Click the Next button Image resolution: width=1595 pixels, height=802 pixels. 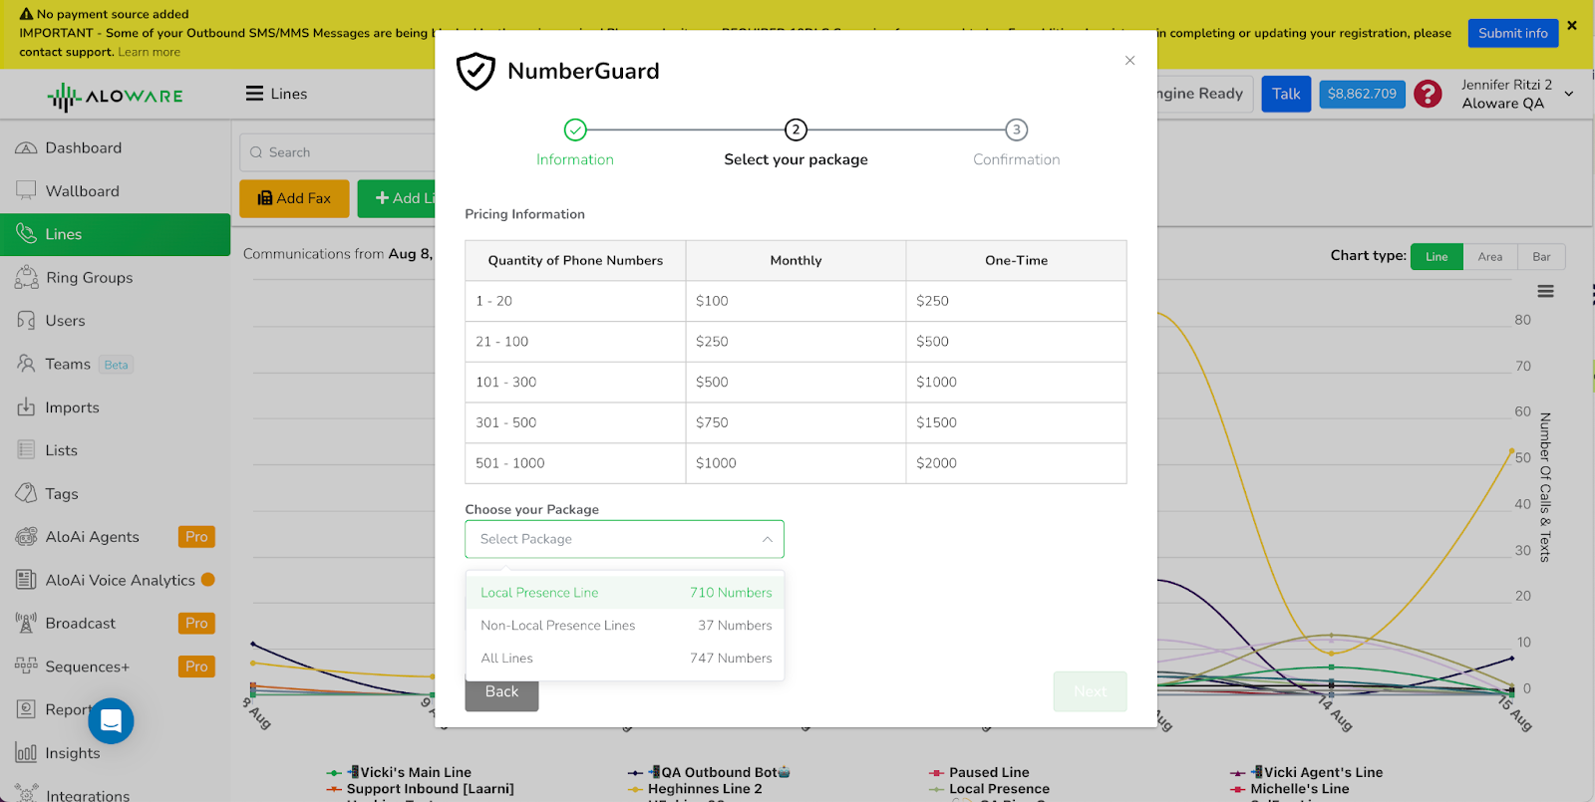[1090, 691]
